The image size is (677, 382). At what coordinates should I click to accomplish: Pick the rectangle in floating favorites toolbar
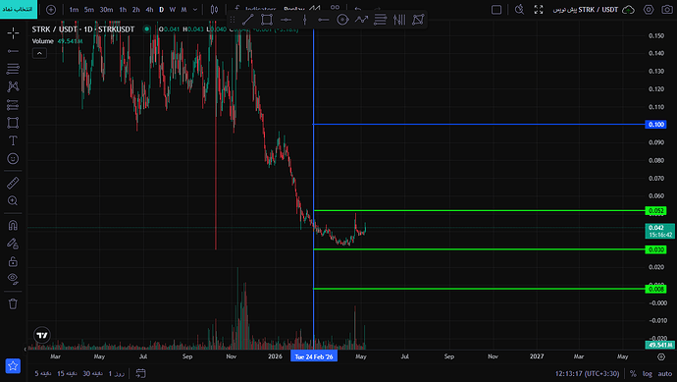pos(267,20)
